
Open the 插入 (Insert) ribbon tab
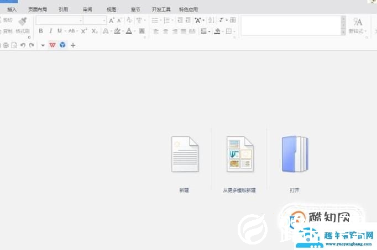pyautogui.click(x=12, y=9)
